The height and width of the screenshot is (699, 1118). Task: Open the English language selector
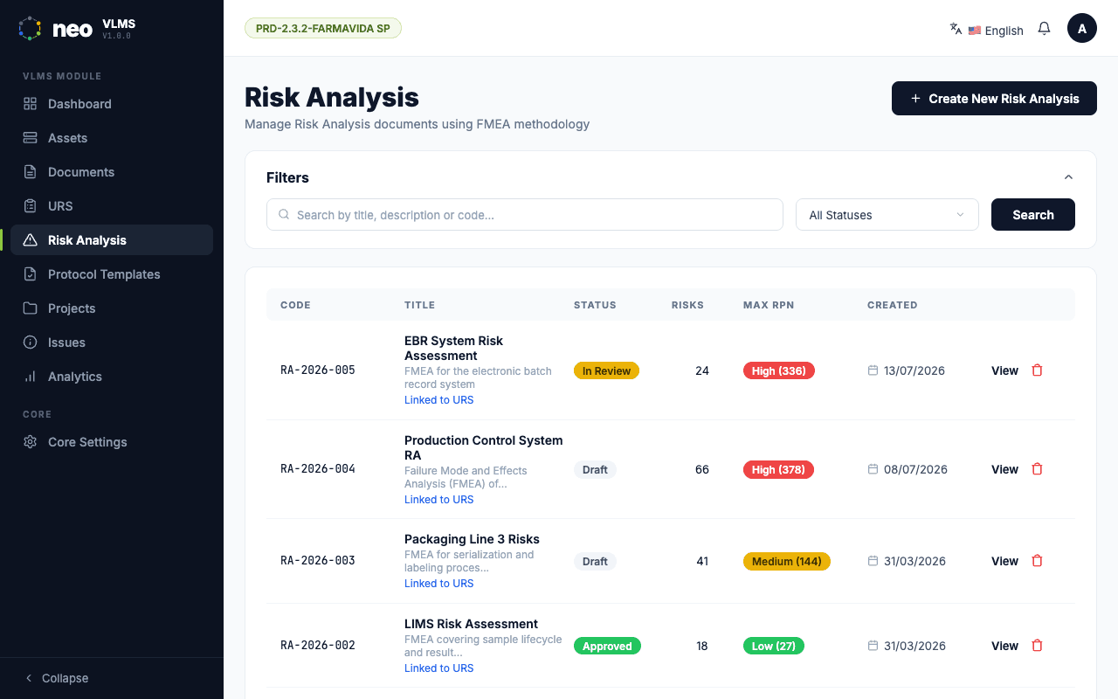(x=995, y=30)
